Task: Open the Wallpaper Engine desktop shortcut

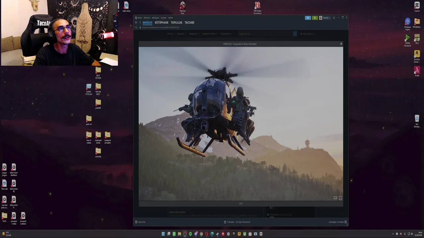Action: pyautogui.click(x=407, y=24)
